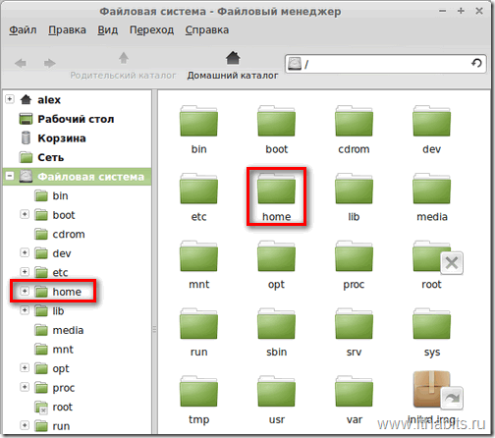This screenshot has height=438, width=495.
Task: Open the tmp folder icon in main pane
Action: click(x=198, y=391)
